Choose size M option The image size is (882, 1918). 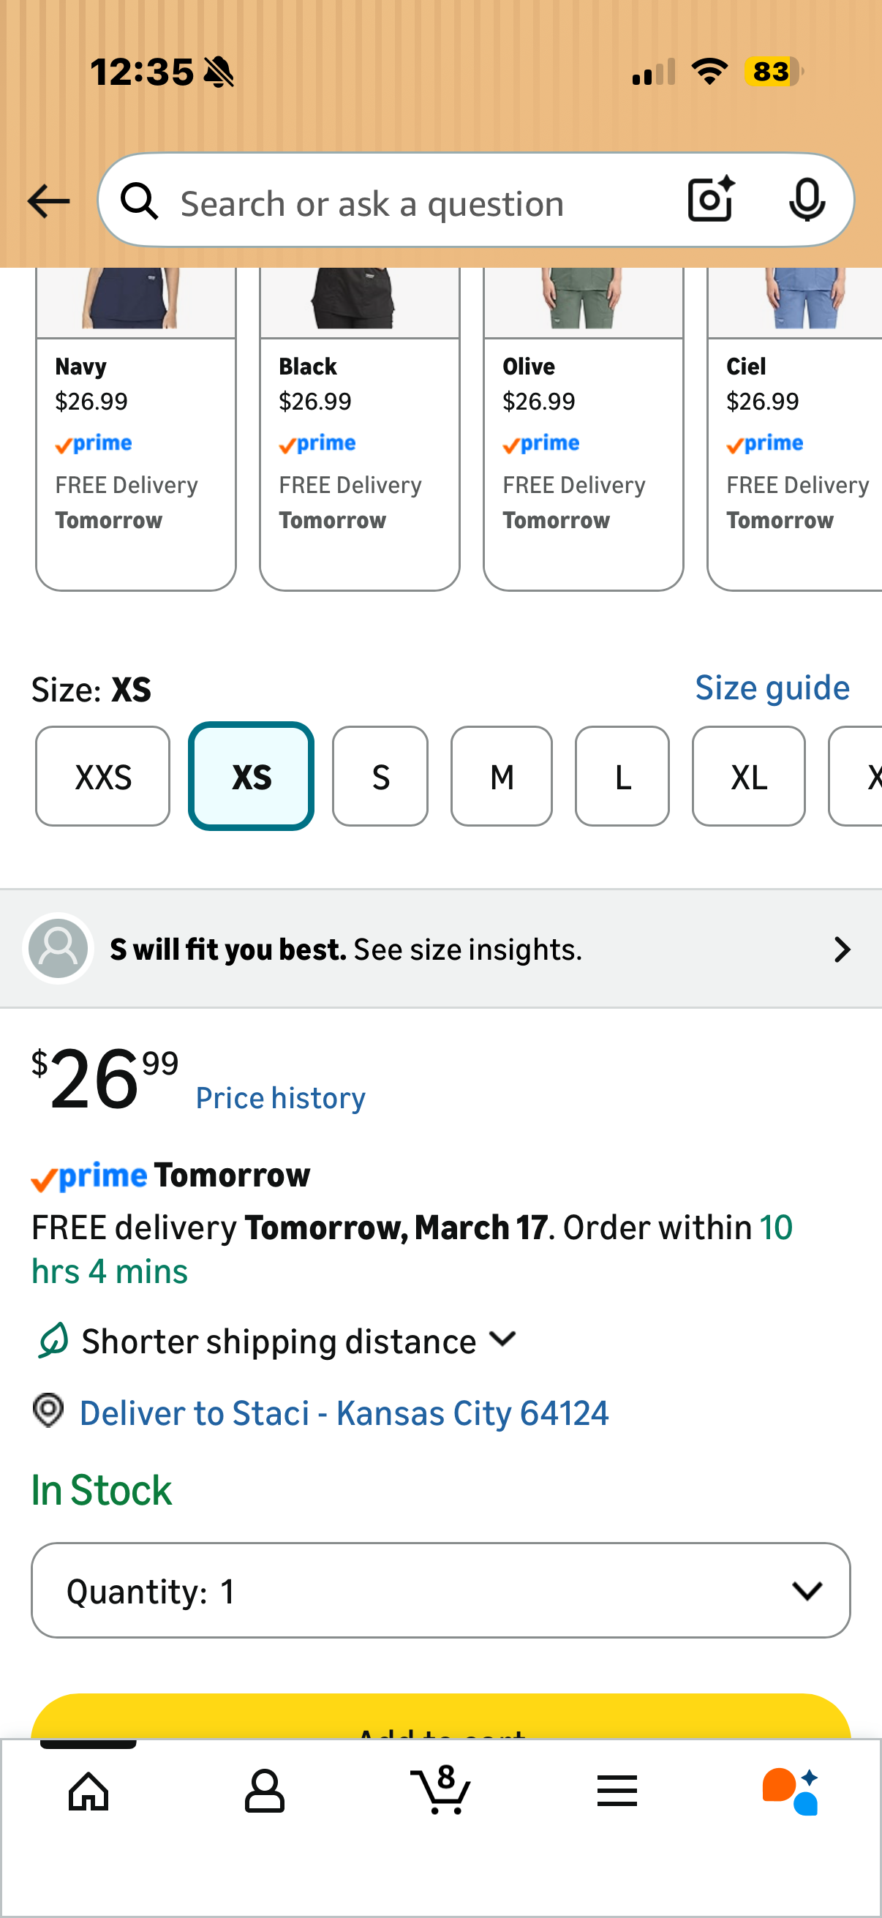[x=502, y=777]
